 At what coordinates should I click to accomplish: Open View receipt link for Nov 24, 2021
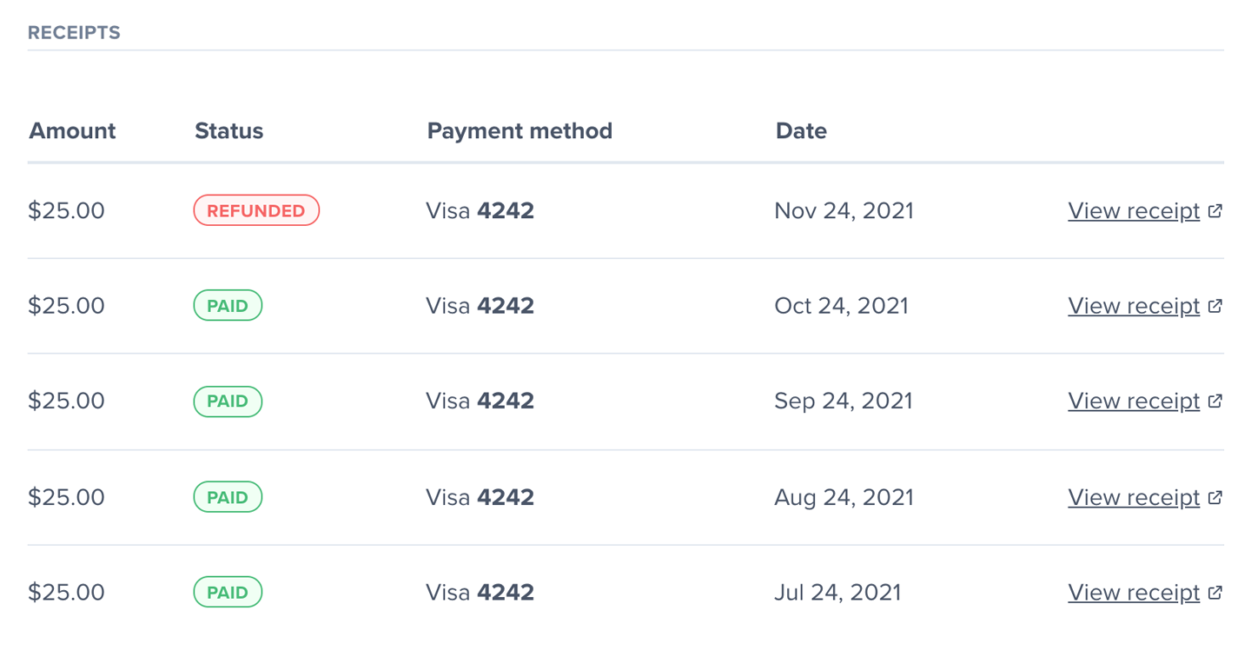1133,211
